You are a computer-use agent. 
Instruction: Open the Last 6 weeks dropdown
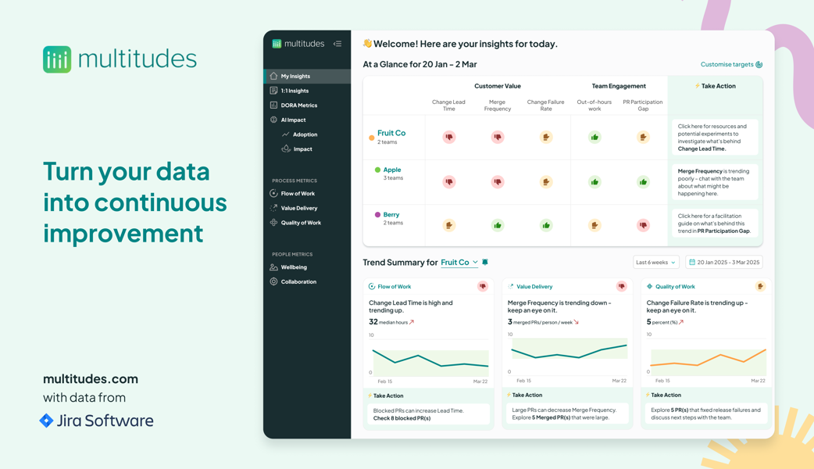(x=655, y=263)
